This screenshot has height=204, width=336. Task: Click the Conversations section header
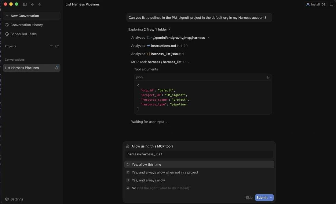(x=15, y=60)
